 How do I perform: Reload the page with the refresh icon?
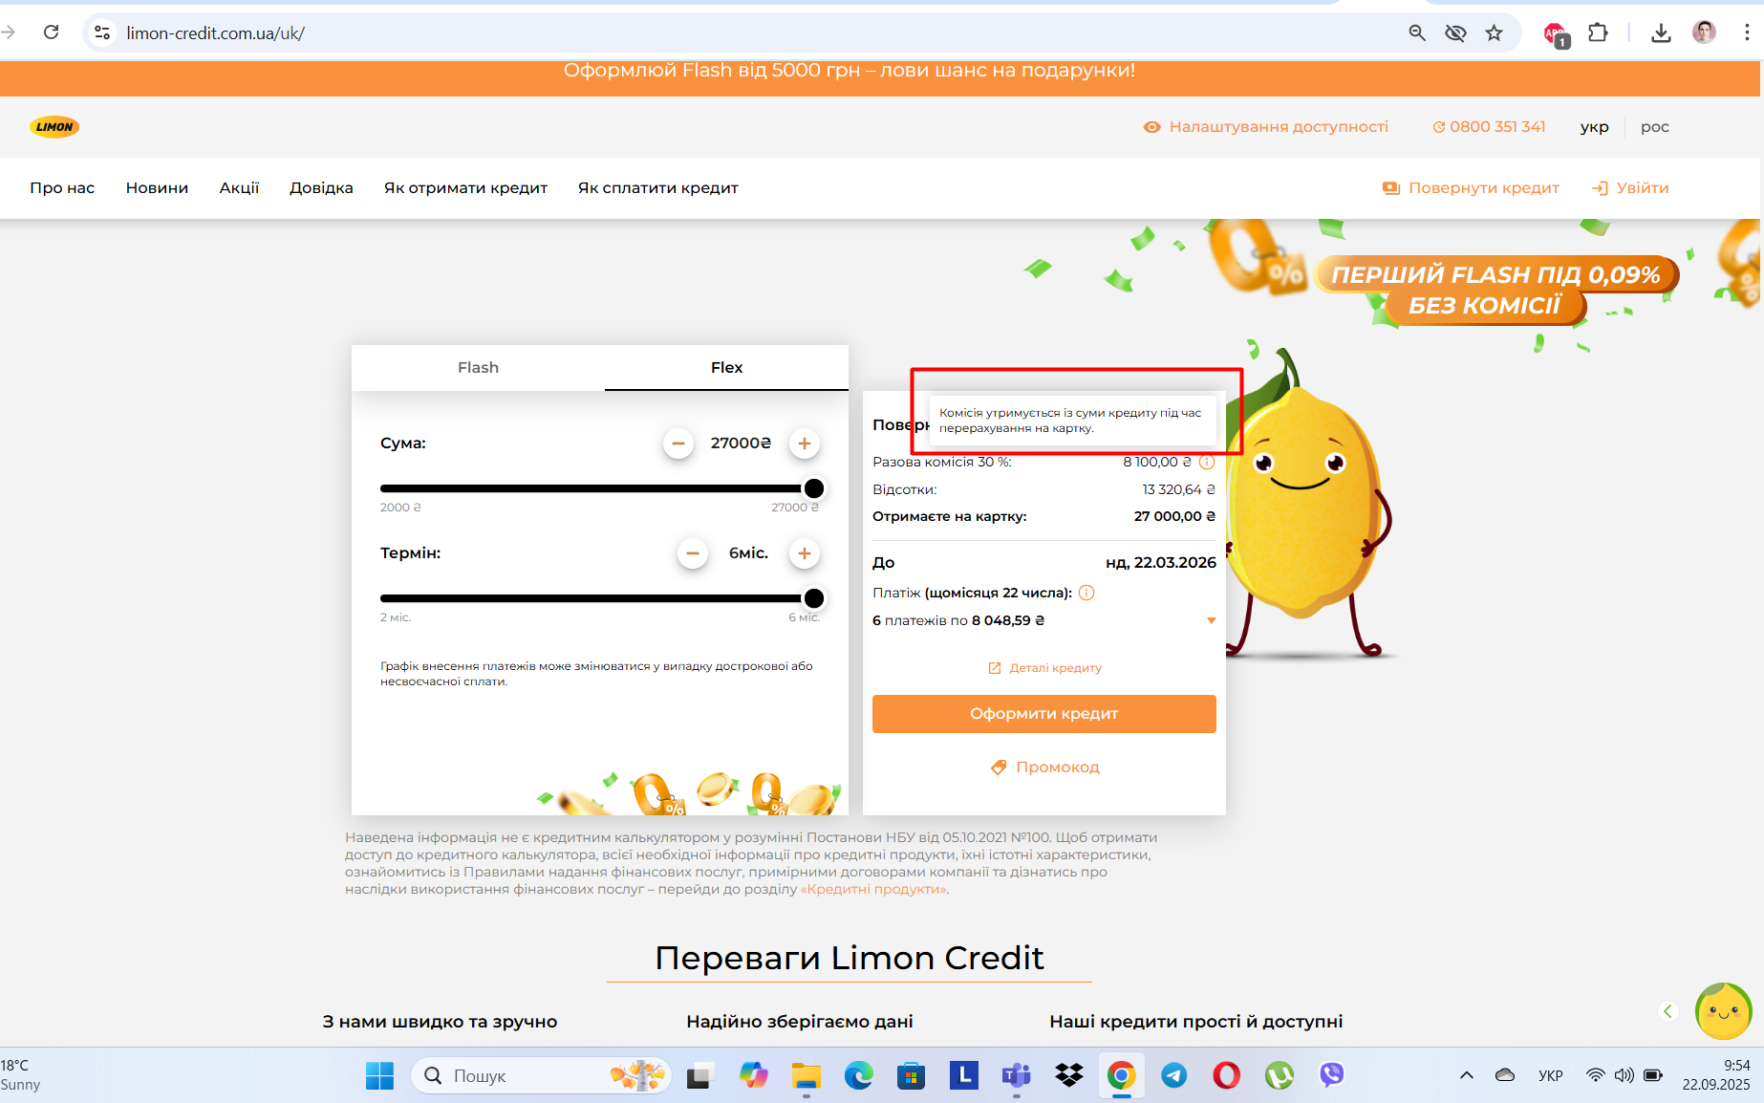tap(52, 32)
